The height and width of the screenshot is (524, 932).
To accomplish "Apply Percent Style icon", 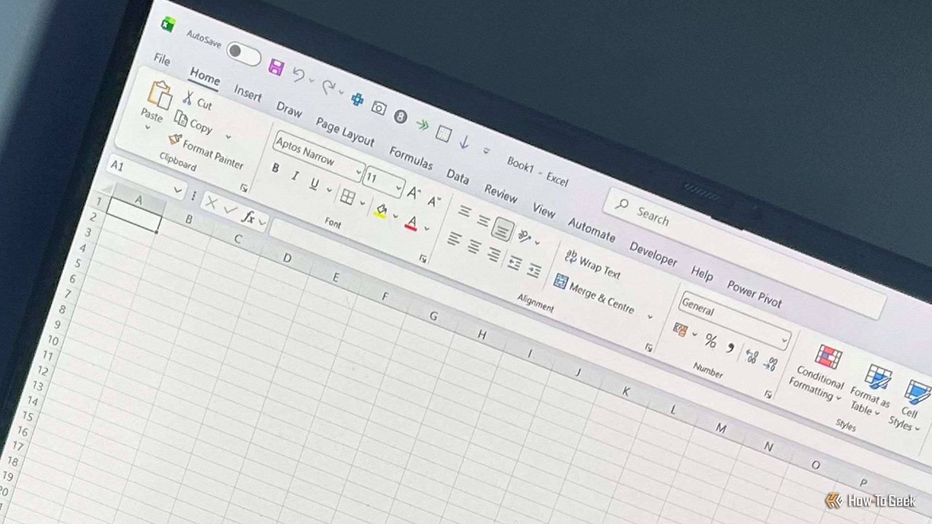I will pos(711,341).
